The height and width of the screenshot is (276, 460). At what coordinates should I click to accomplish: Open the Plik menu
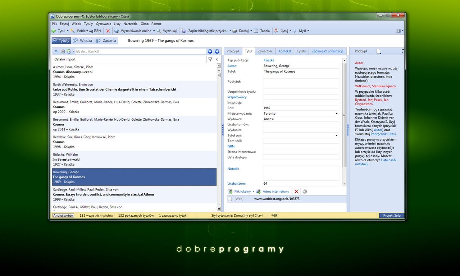(55, 24)
